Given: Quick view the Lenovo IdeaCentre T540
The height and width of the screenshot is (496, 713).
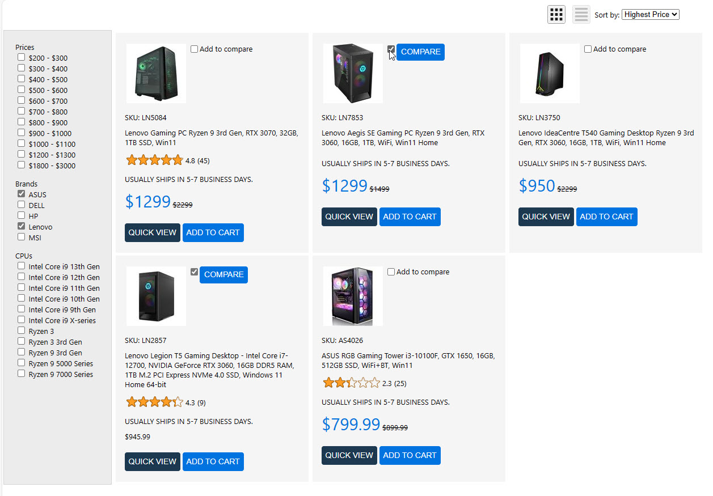Looking at the screenshot, I should click(546, 217).
